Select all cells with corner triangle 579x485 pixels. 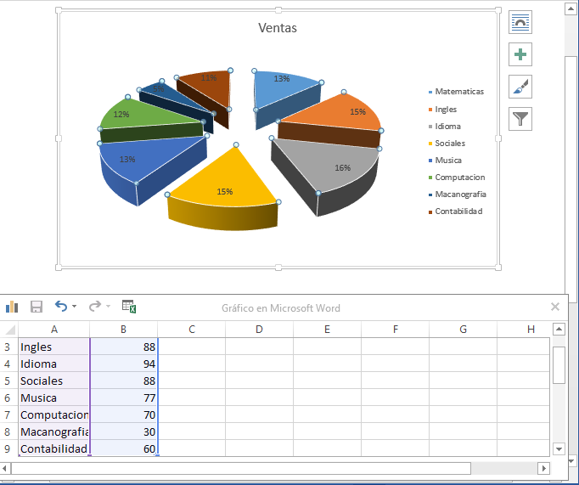click(9, 329)
